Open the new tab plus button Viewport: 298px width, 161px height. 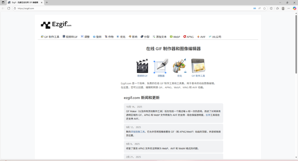(47, 2)
